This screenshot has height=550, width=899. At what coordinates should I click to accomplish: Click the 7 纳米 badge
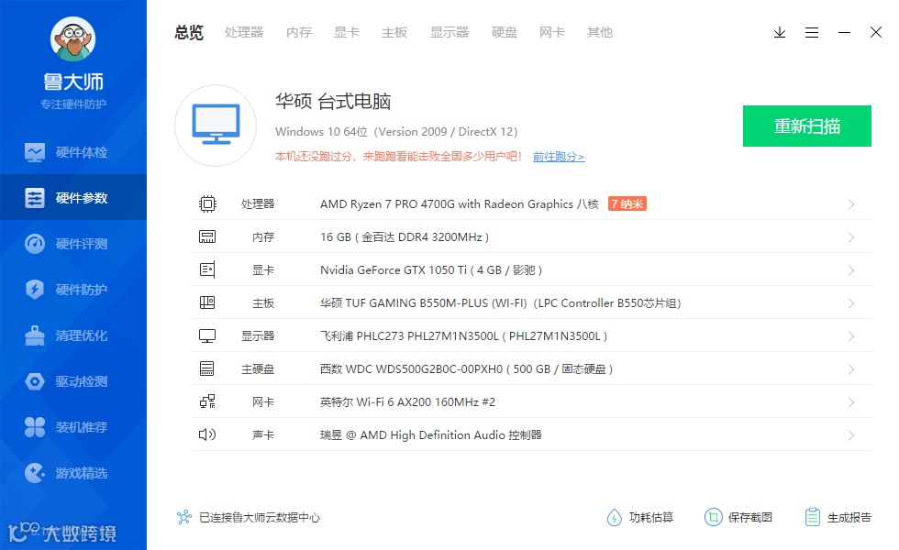(x=627, y=203)
